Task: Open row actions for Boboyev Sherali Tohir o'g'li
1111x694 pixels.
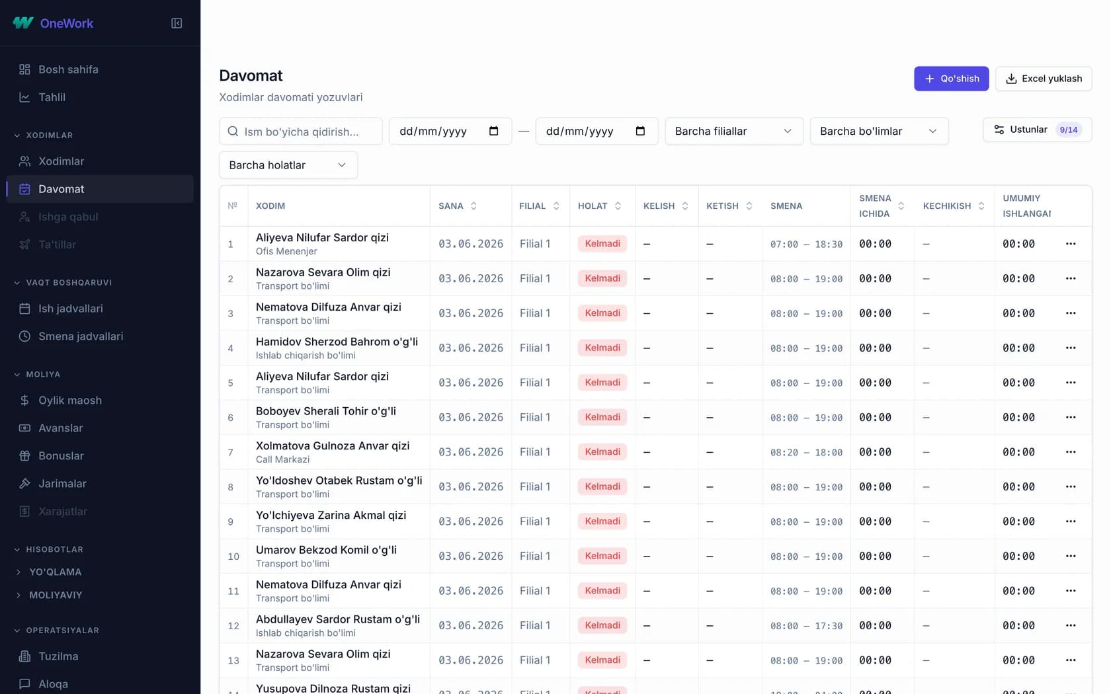Action: pyautogui.click(x=1071, y=417)
